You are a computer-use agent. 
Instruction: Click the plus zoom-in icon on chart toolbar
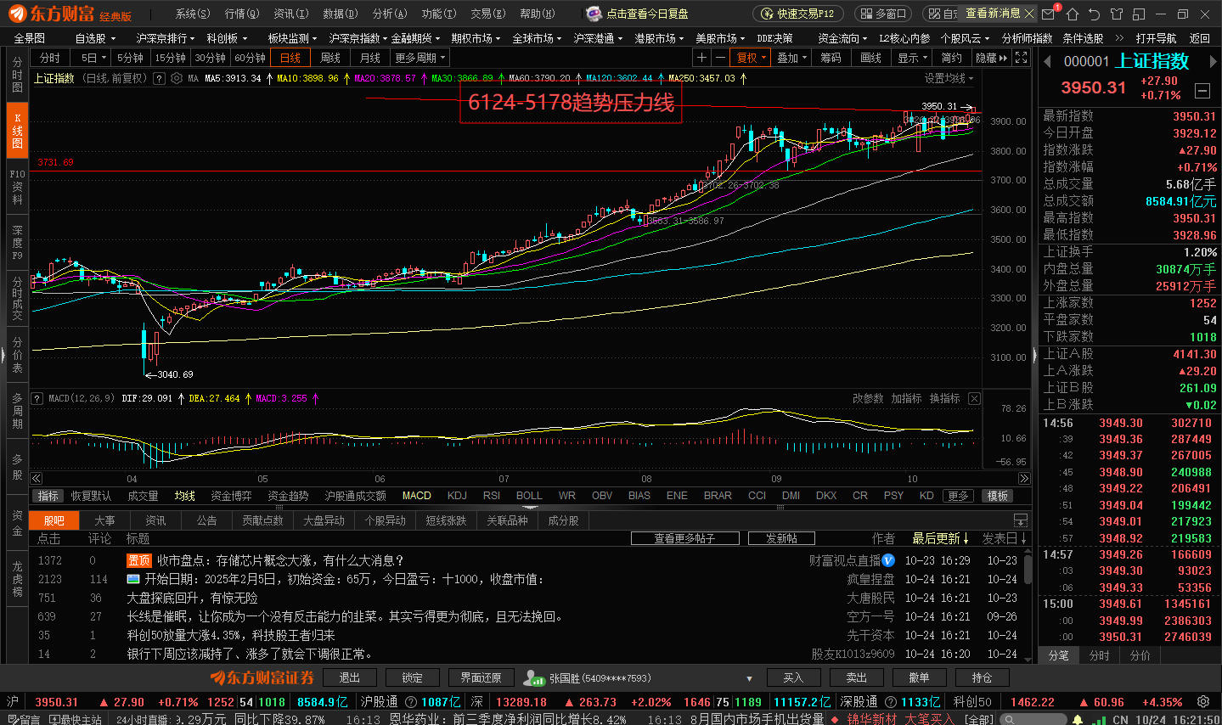point(701,57)
